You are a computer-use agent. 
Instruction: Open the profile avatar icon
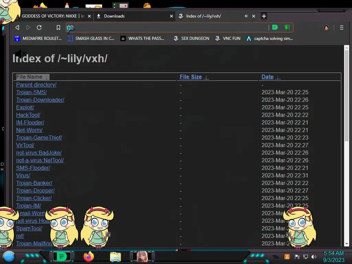click(326, 27)
